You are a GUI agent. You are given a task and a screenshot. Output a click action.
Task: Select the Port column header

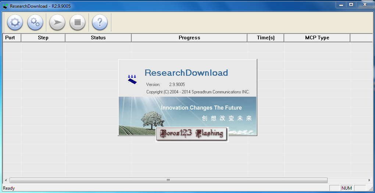point(12,37)
